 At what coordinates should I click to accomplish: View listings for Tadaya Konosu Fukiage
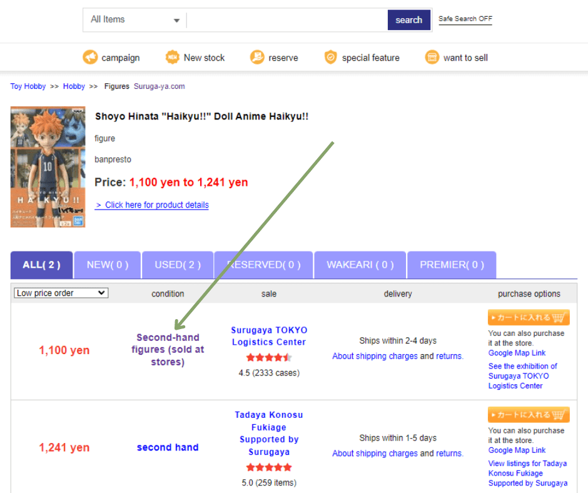[x=527, y=473]
